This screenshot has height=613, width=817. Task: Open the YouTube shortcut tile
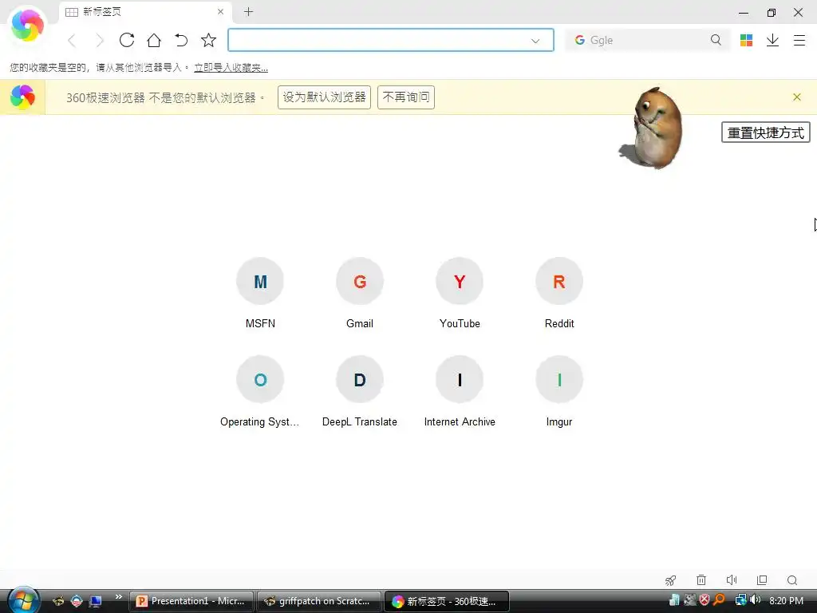(x=460, y=294)
